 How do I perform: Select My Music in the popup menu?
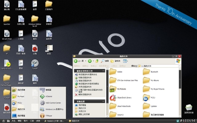click(x=21, y=96)
